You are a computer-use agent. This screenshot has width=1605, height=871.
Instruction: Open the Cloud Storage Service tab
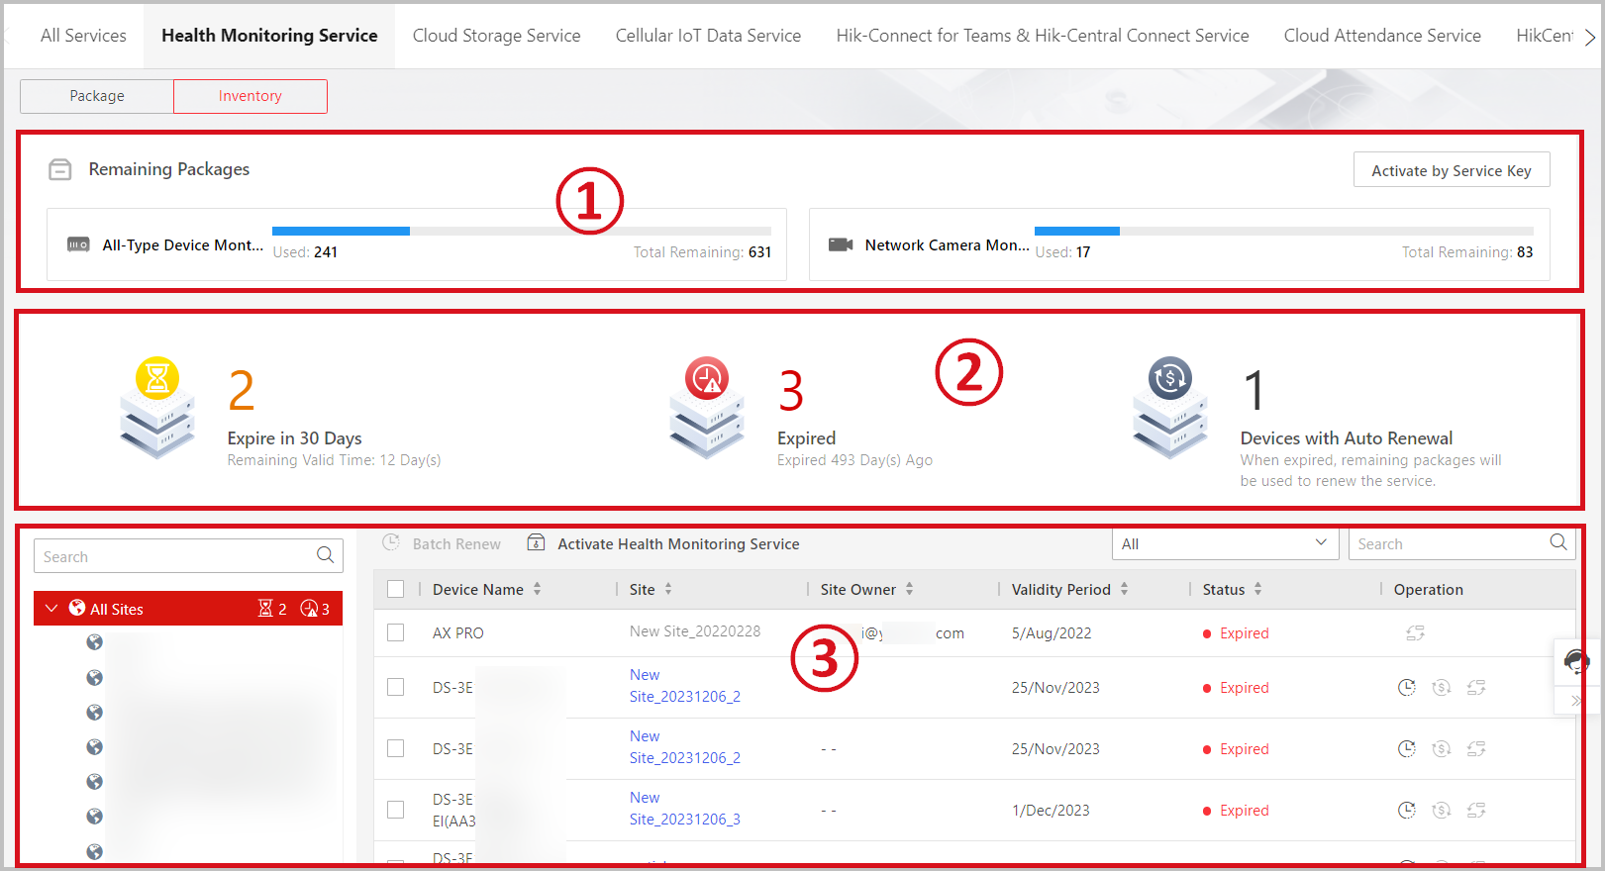point(496,36)
